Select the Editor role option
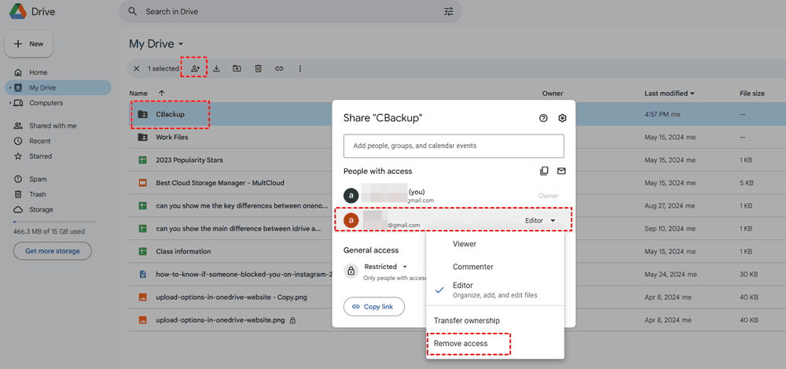Viewport: 786px width, 369px height. (x=495, y=290)
